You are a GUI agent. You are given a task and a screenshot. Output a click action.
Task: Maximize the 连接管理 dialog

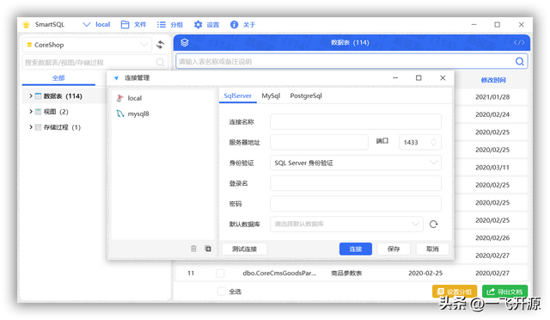419,77
